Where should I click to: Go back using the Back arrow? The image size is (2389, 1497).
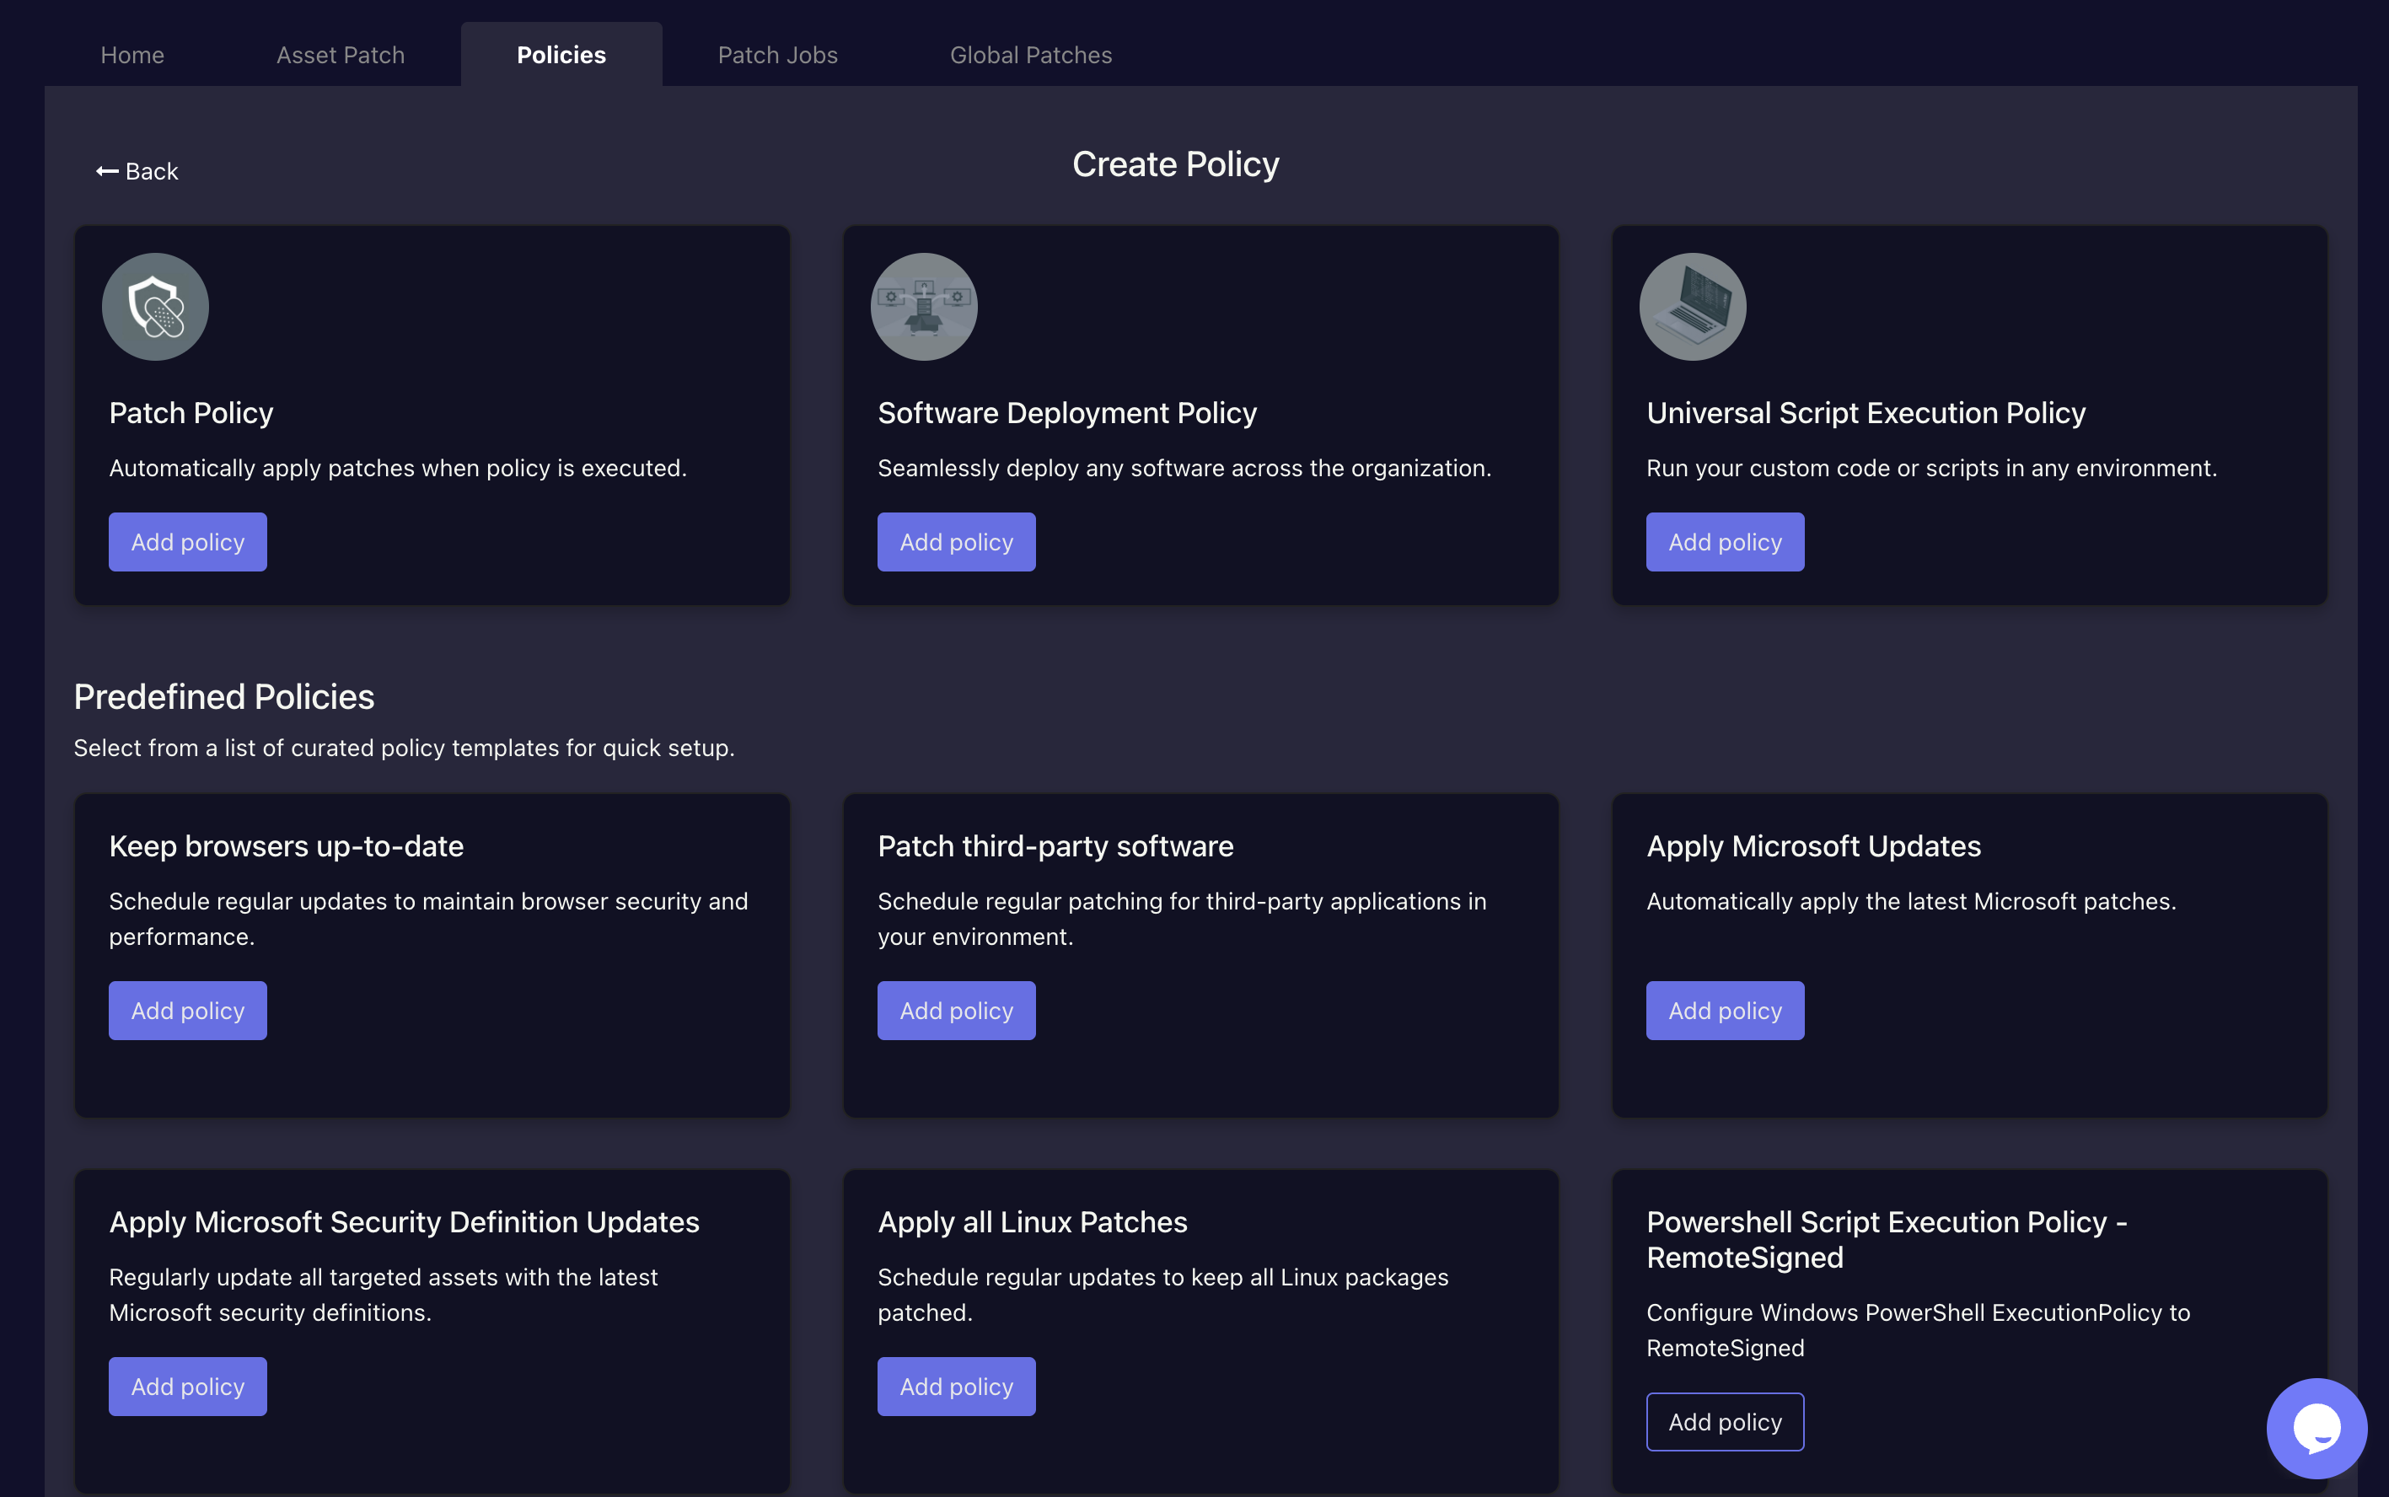(x=137, y=171)
